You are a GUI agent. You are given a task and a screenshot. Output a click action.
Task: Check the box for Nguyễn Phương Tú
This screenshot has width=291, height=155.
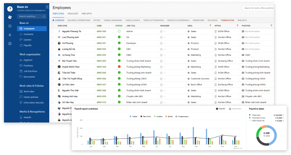52,31
